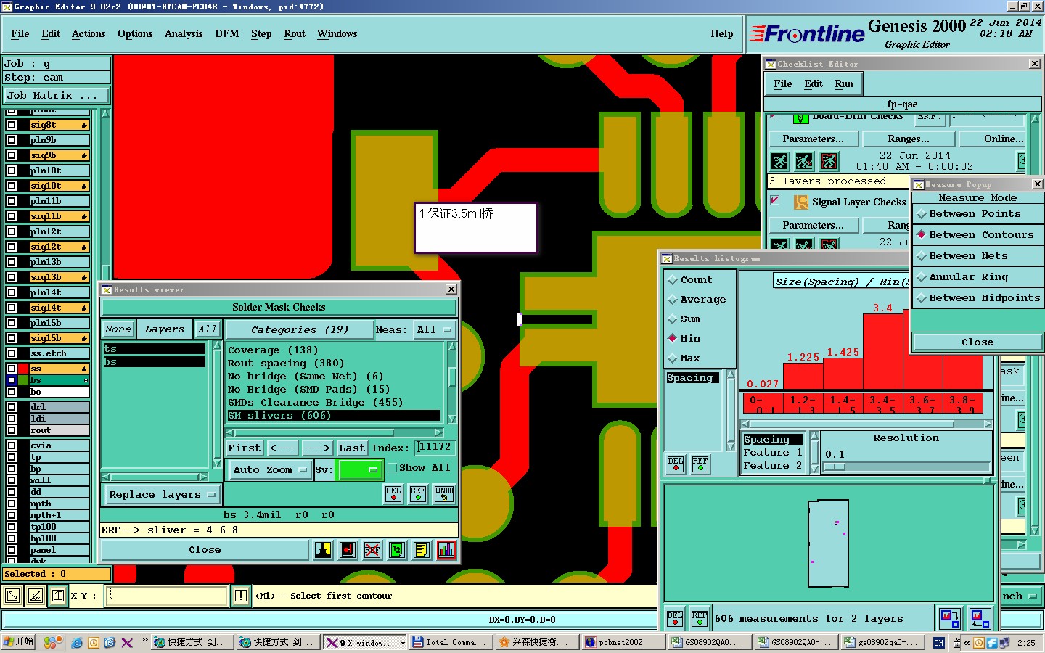Select Rout spacing (380) category row
The width and height of the screenshot is (1045, 653).
pyautogui.click(x=334, y=364)
